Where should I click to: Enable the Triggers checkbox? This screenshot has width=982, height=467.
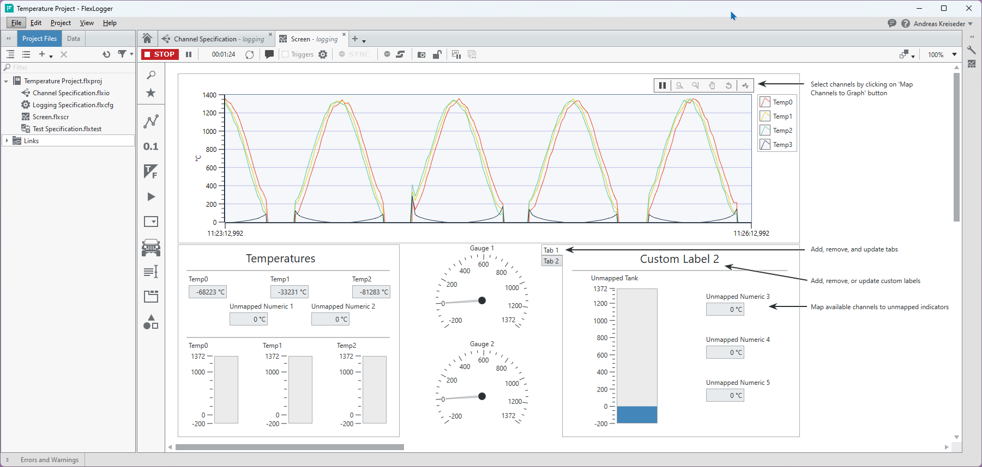(285, 54)
